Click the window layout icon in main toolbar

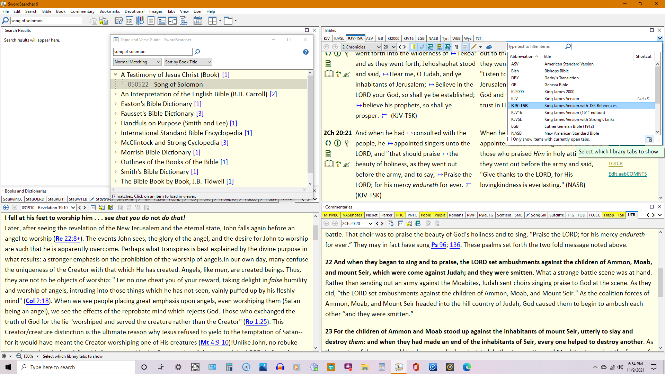228,21
